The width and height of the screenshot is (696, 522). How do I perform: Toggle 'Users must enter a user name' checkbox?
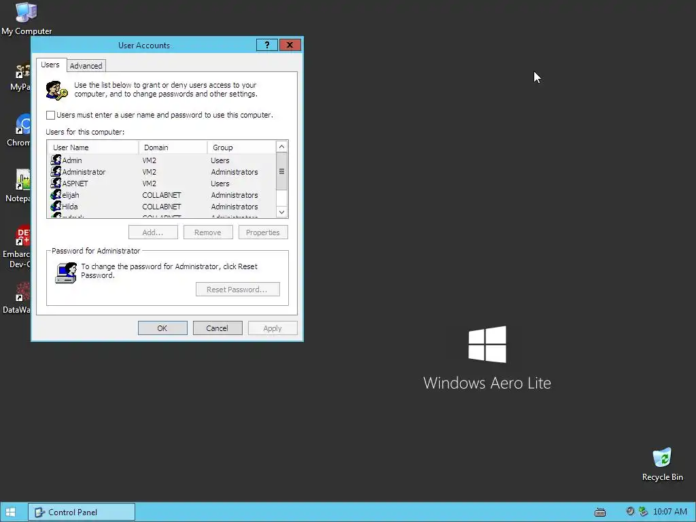click(x=50, y=116)
